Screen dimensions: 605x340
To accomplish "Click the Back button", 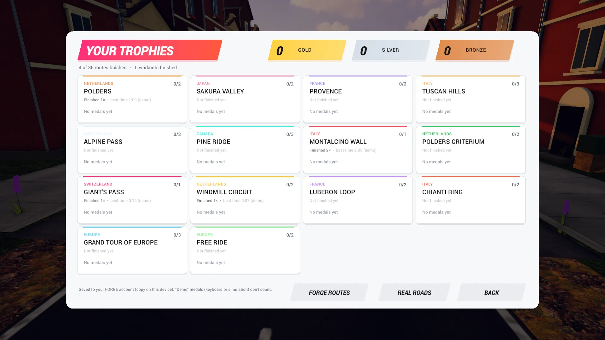I will pos(491,292).
